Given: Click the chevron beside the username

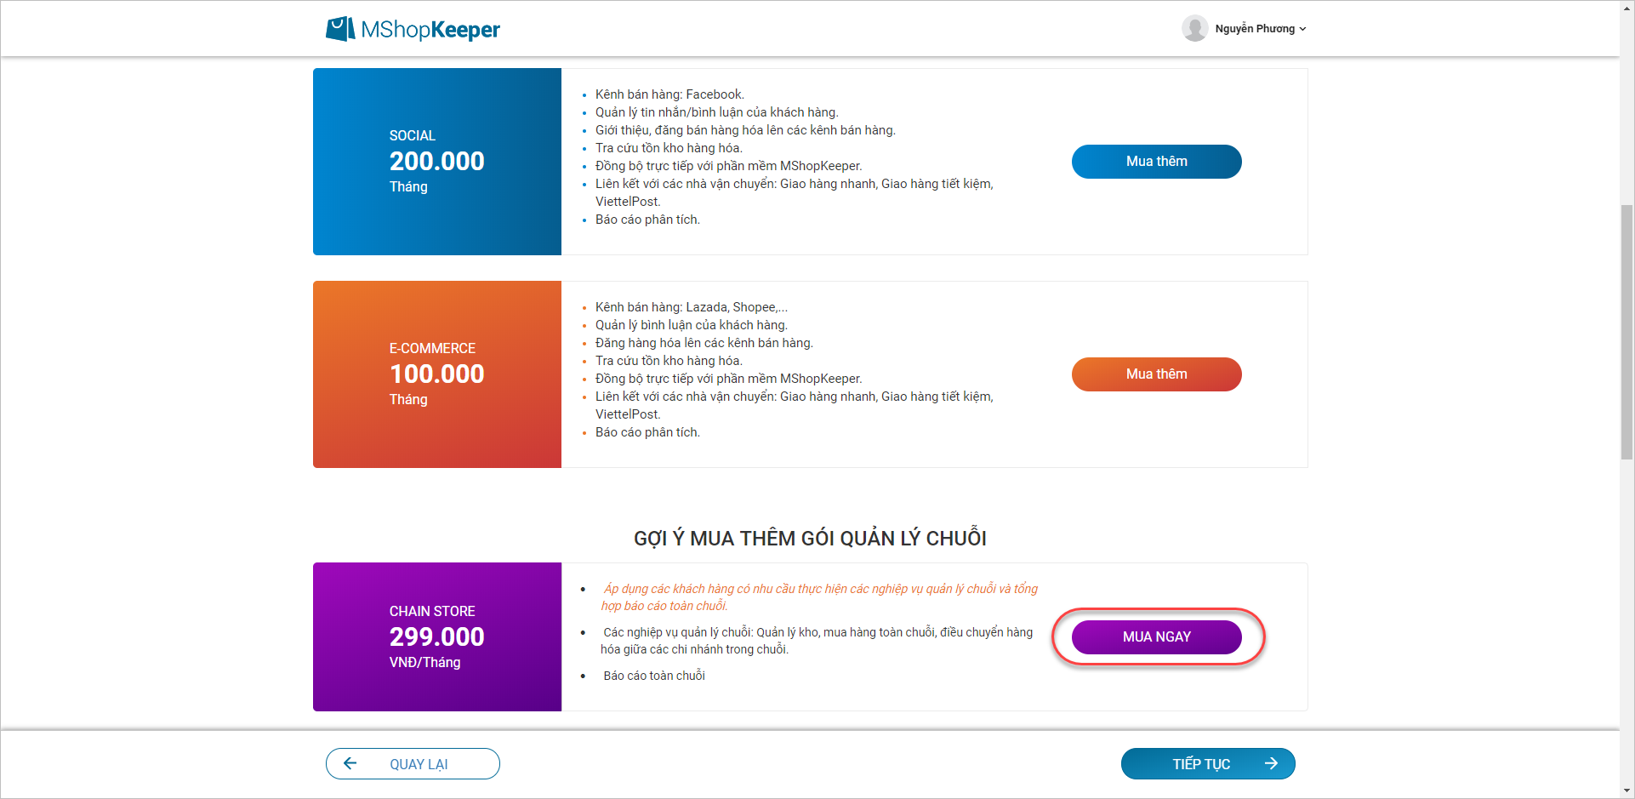Looking at the screenshot, I should (1302, 29).
